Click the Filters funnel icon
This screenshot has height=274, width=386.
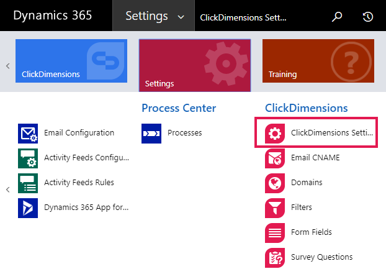pyautogui.click(x=275, y=208)
